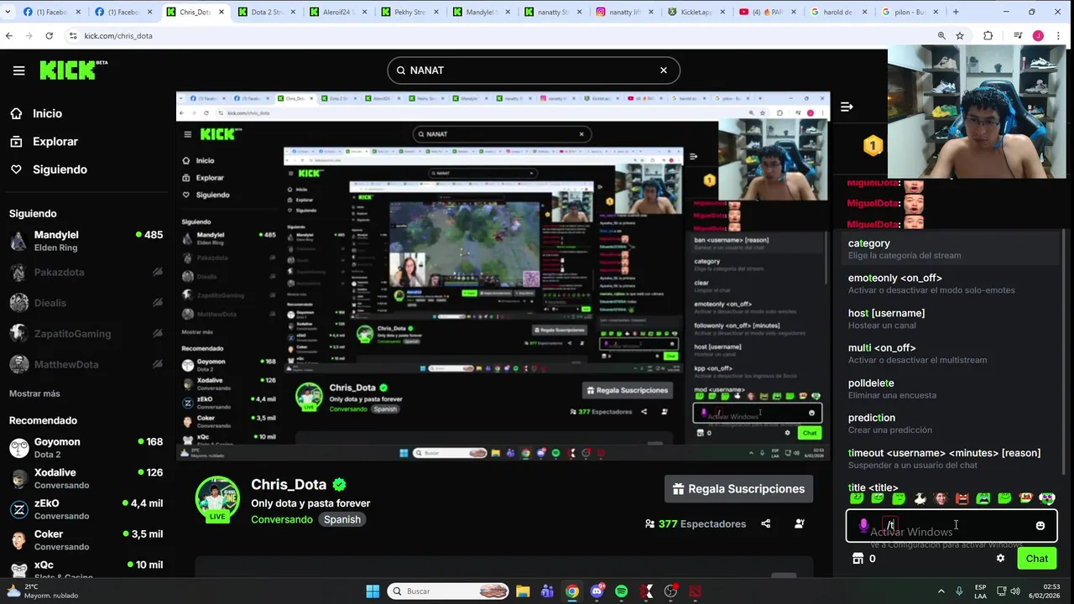Click the purple microphone in chat input
This screenshot has width=1074, height=604.
click(863, 525)
